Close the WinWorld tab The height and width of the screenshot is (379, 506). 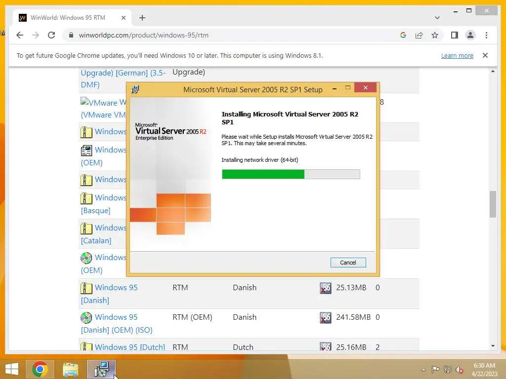click(x=123, y=18)
